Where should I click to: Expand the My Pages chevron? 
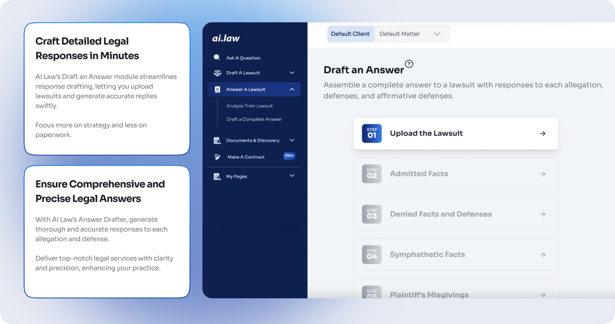click(x=292, y=176)
